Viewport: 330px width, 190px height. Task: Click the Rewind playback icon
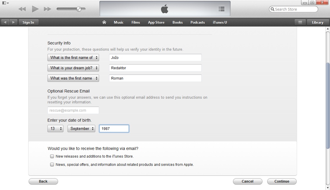(x=22, y=9)
